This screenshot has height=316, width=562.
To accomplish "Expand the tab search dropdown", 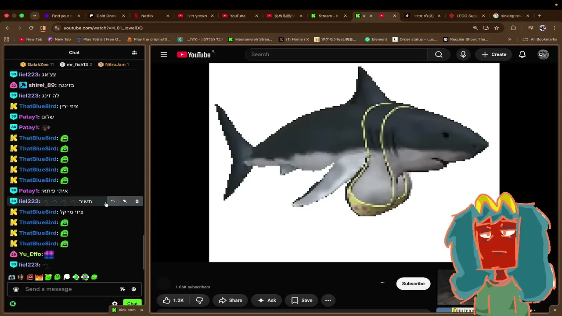I will point(35,16).
